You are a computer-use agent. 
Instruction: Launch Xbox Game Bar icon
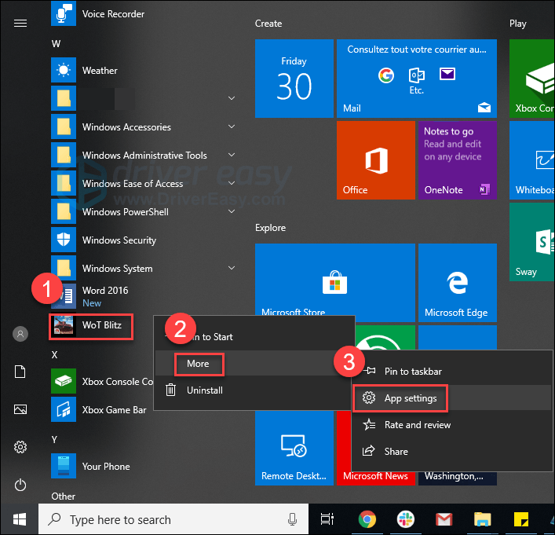tap(64, 409)
